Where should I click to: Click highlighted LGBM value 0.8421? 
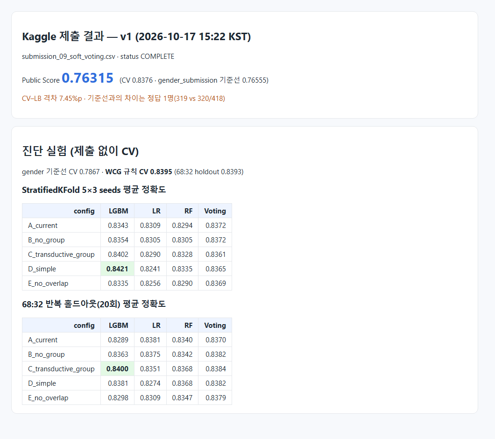(x=117, y=269)
